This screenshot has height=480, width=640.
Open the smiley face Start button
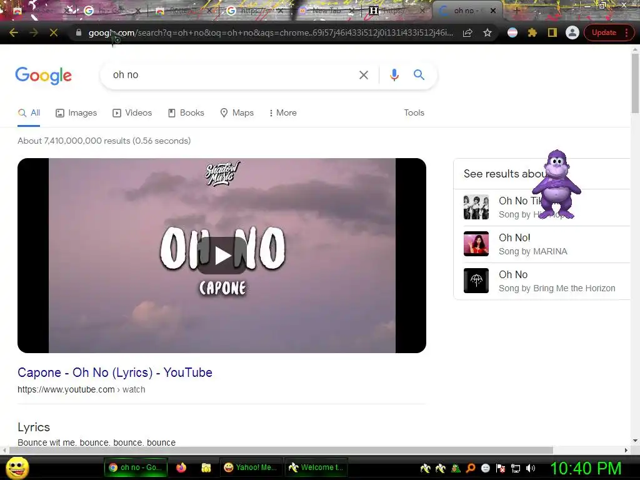17,467
